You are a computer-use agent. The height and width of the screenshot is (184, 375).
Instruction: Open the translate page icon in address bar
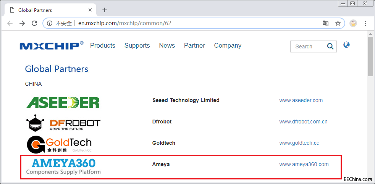325,23
